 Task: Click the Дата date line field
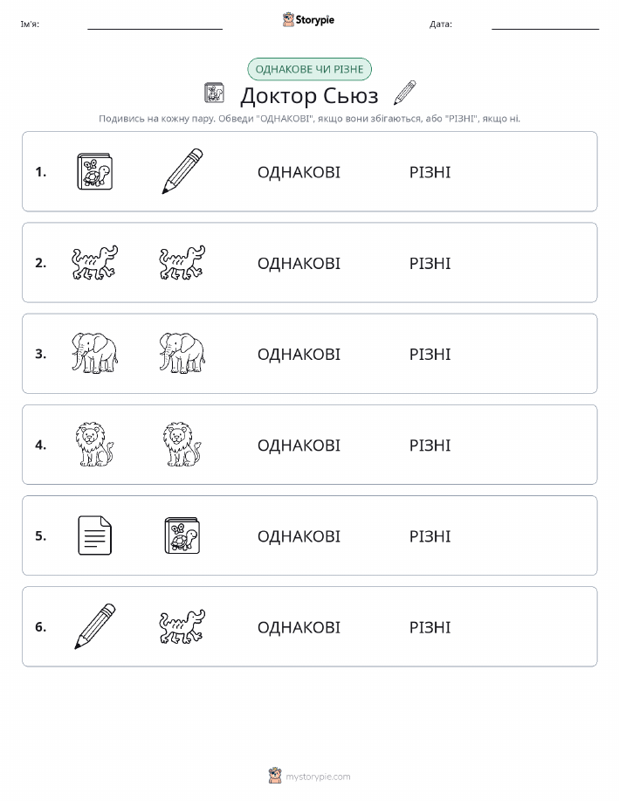[545, 24]
